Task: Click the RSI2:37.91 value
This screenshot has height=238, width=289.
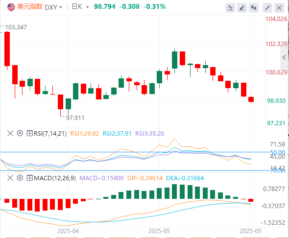Action: coord(117,133)
